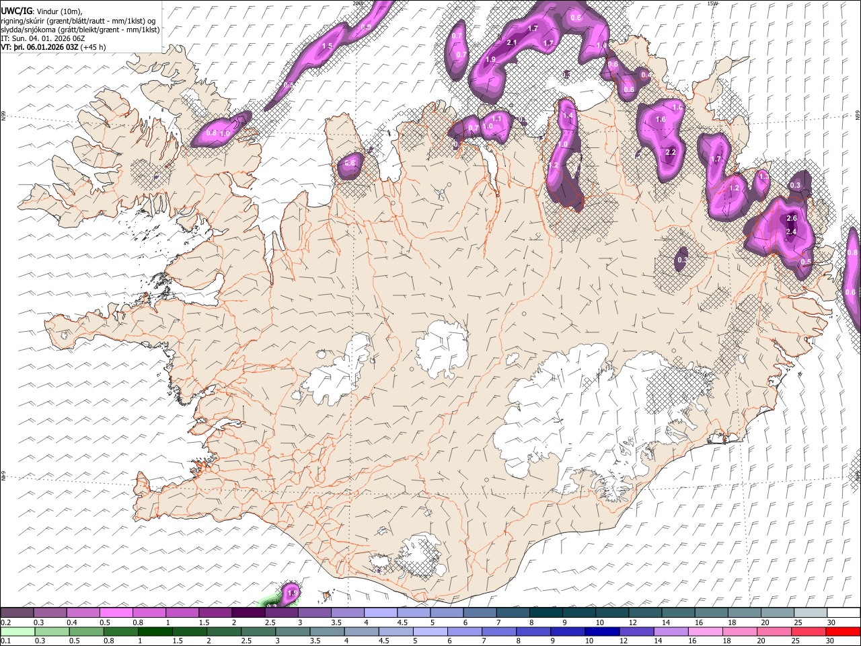
Task: Click the 'slydda/snjókoma' legend description line
Action: 80,29
